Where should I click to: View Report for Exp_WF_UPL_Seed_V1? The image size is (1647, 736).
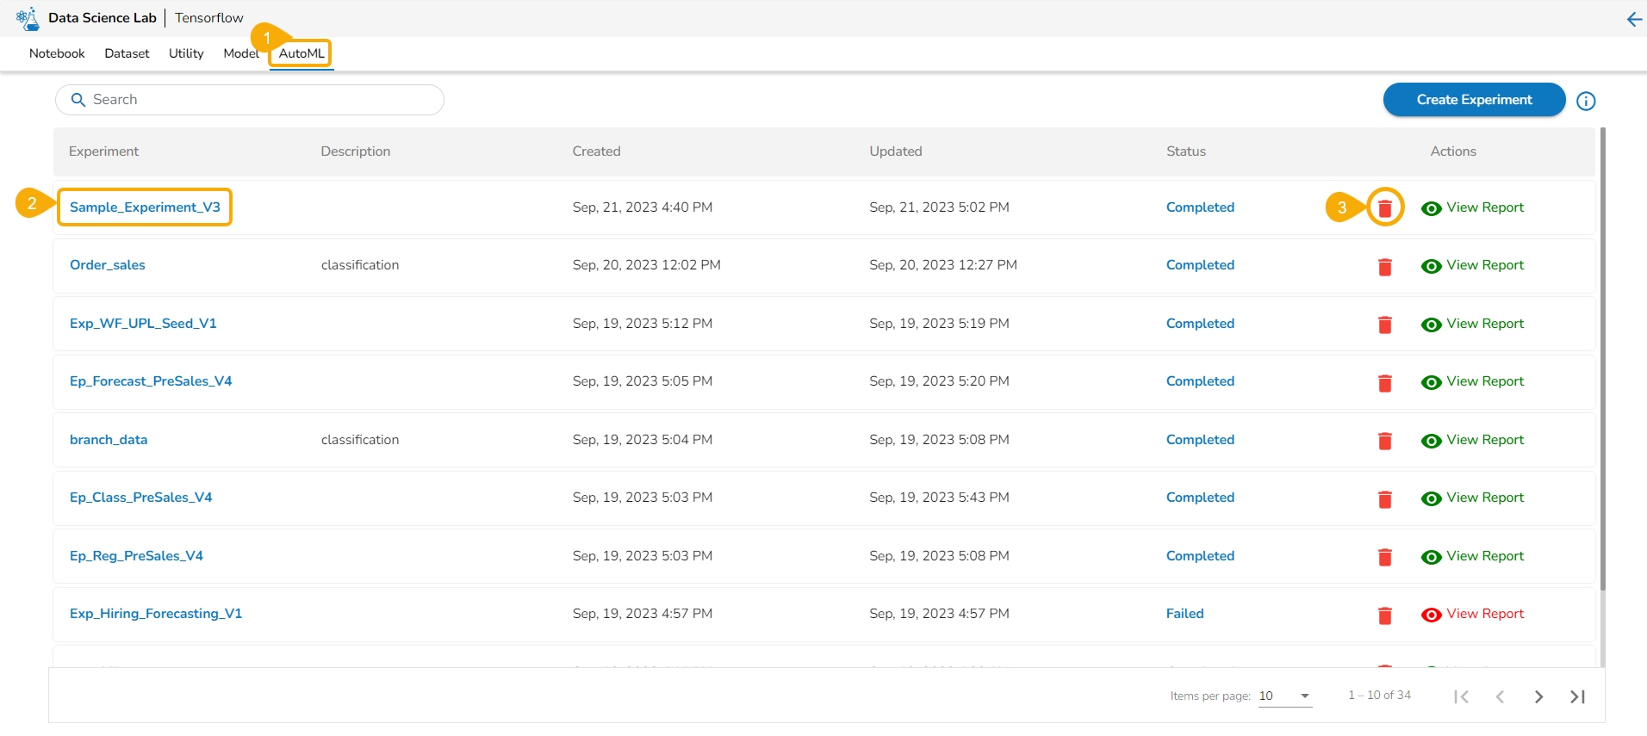coord(1473,324)
